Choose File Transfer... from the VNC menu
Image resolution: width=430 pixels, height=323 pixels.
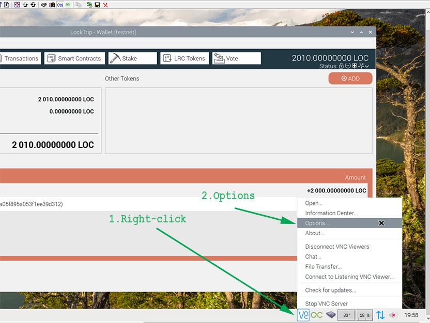tap(323, 267)
